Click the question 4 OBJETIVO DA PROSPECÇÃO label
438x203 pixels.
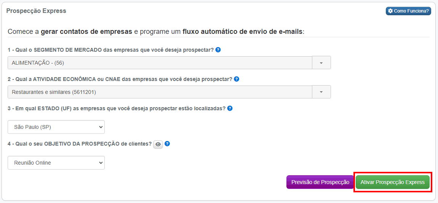tap(80, 144)
